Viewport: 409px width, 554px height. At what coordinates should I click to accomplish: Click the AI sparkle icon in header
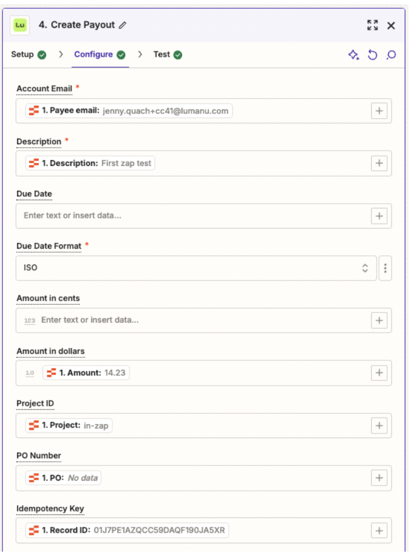(353, 55)
